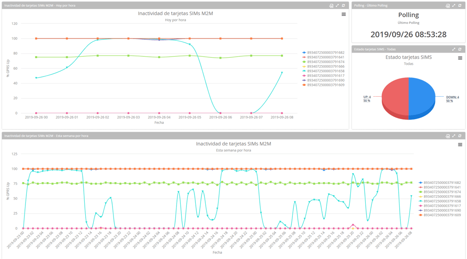Refresh the 'Estado tarjetas SIMS - Todas' panel
Image resolution: width=467 pixels, height=259 pixels.
tap(460, 49)
